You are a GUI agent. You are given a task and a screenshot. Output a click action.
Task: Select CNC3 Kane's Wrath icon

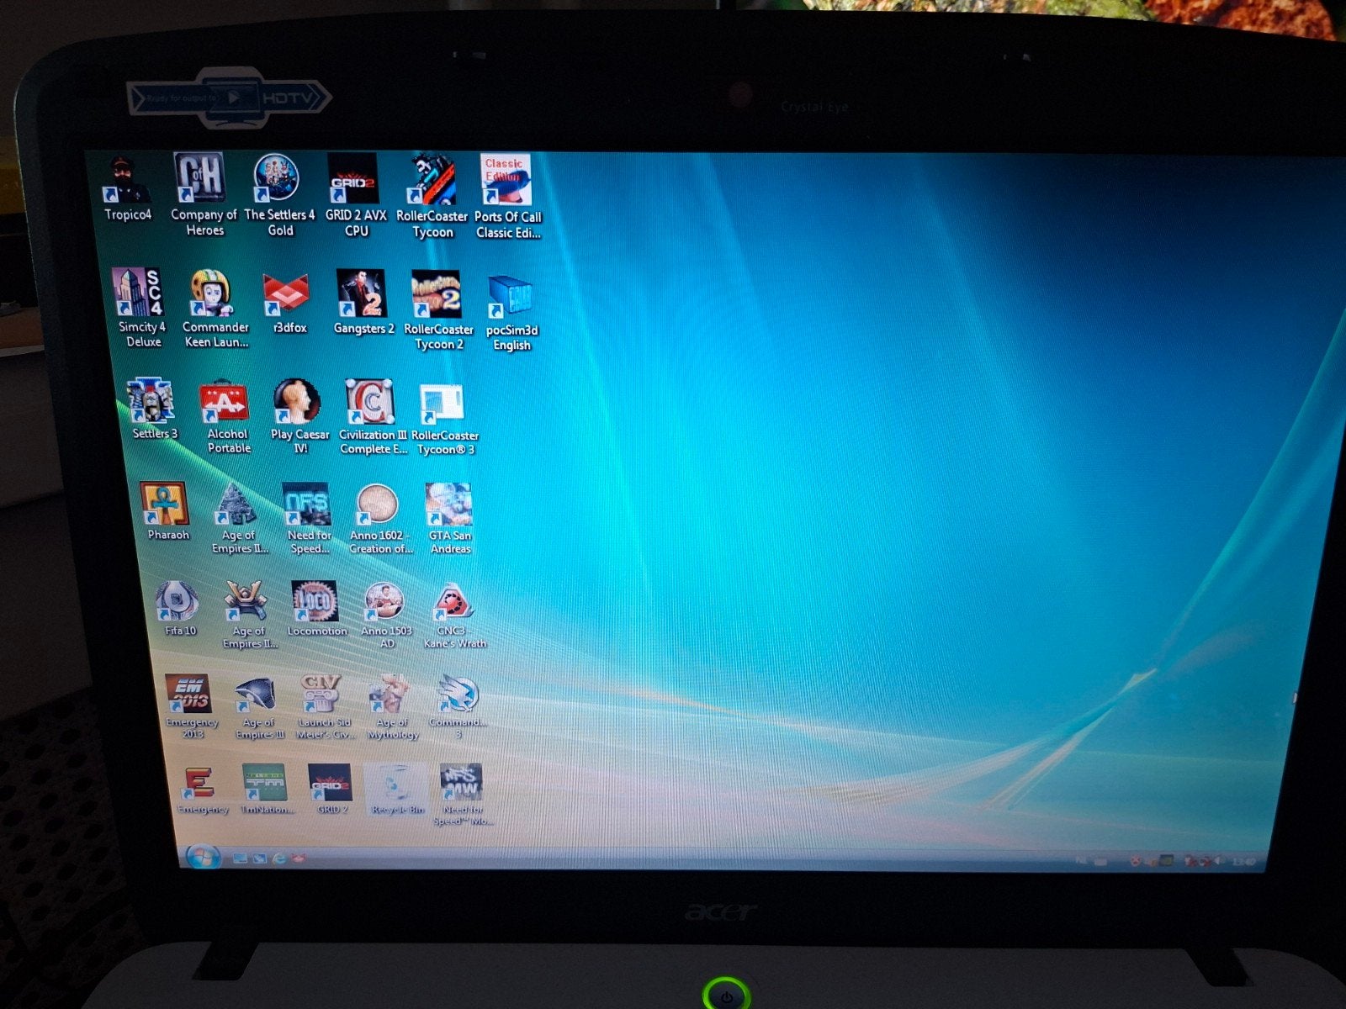pos(454,615)
